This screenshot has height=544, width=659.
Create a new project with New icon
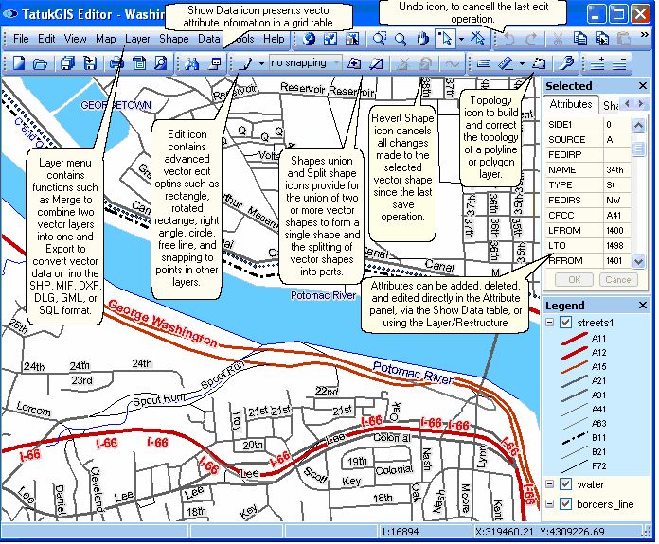(19, 63)
